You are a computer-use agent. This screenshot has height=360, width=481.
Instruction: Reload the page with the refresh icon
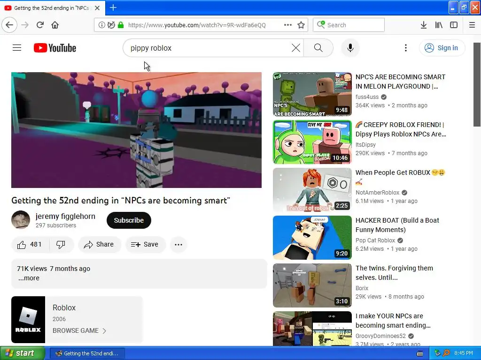click(x=40, y=25)
